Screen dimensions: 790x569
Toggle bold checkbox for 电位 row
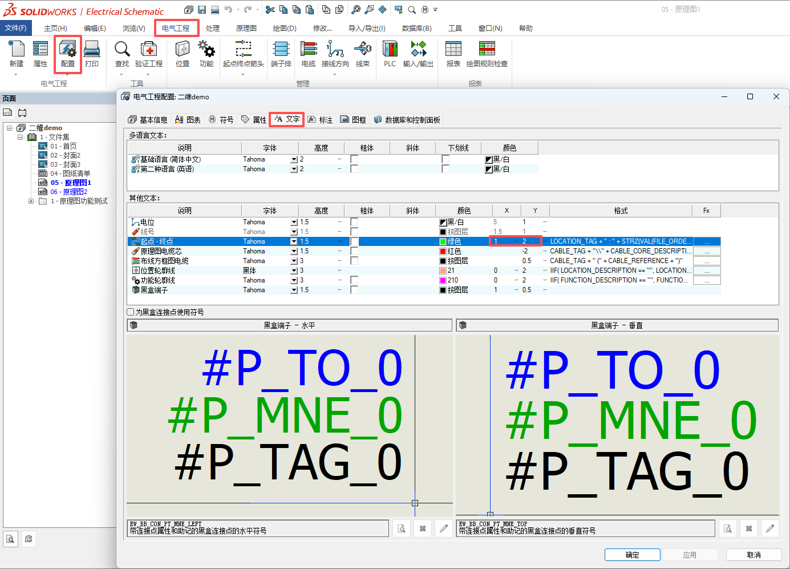[x=354, y=222]
